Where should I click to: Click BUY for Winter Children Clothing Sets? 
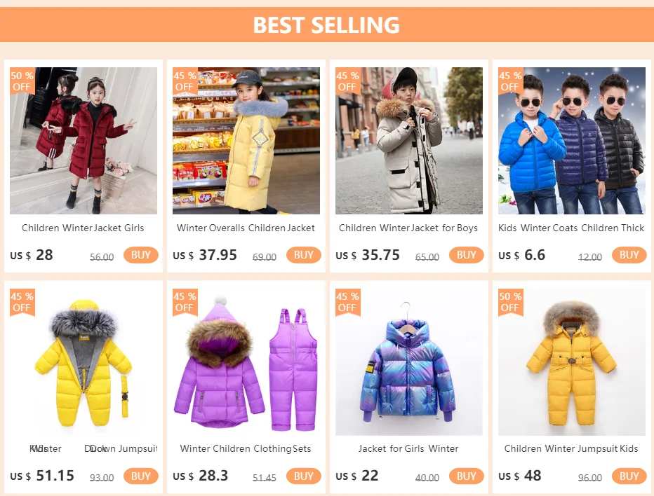304,476
